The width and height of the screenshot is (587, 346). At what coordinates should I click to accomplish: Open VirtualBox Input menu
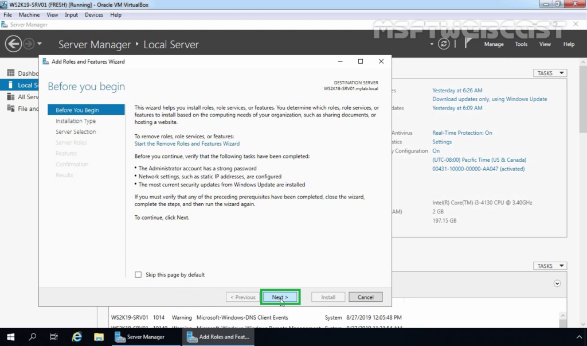click(x=71, y=14)
